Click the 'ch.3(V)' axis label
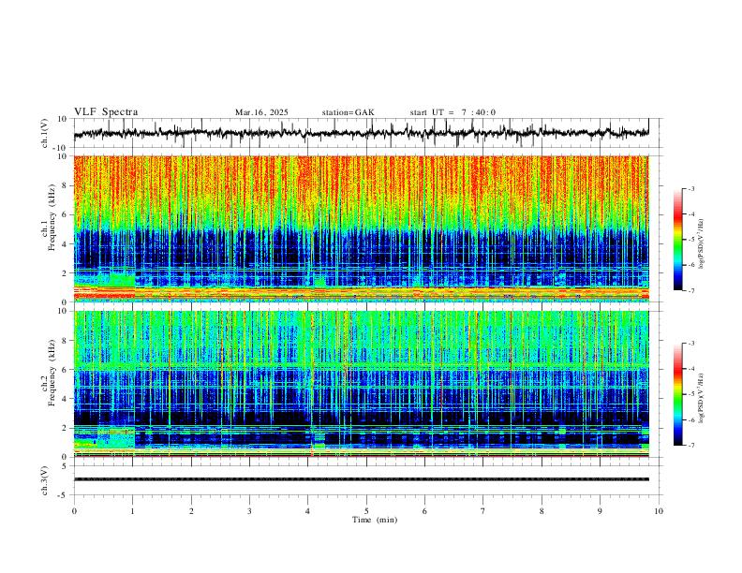The height and width of the screenshot is (573, 742). click(x=45, y=480)
